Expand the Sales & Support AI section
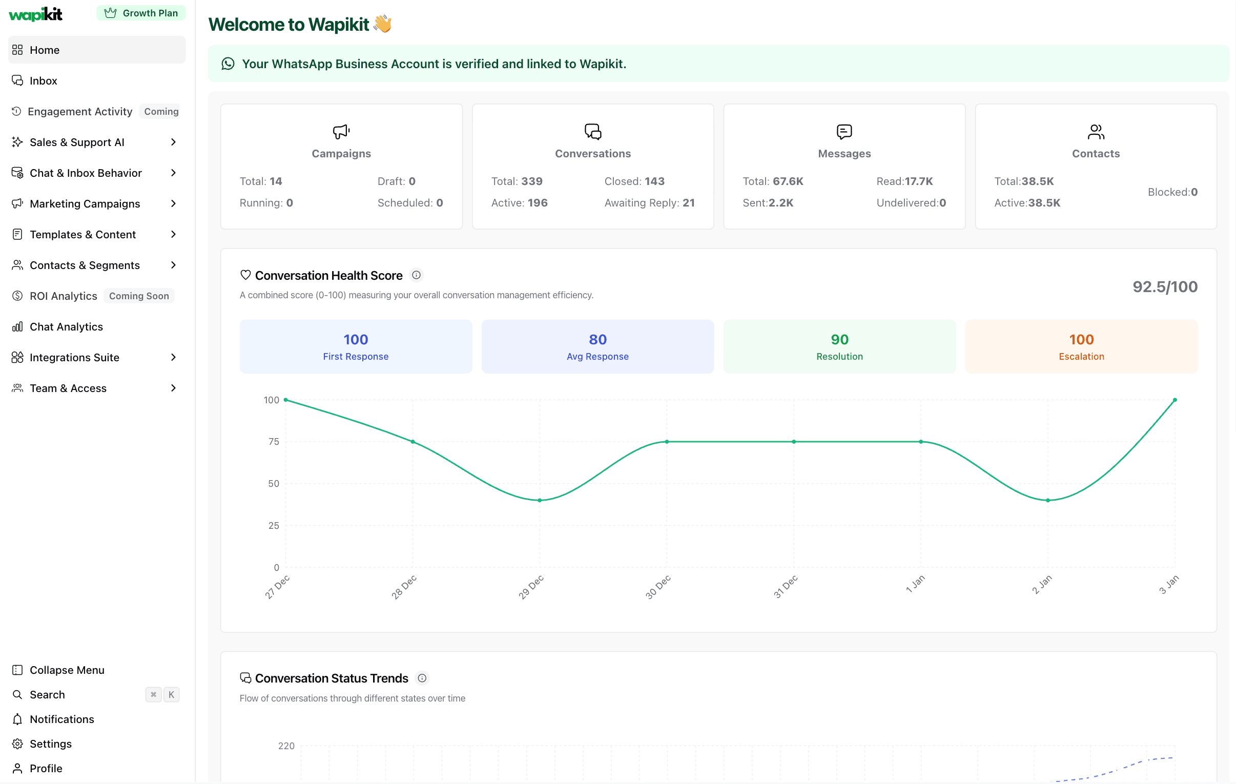The height and width of the screenshot is (784, 1236). [174, 142]
